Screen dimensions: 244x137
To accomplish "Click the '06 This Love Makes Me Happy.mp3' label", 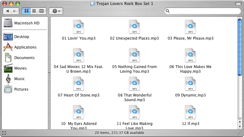I will pyautogui.click(x=191, y=69).
